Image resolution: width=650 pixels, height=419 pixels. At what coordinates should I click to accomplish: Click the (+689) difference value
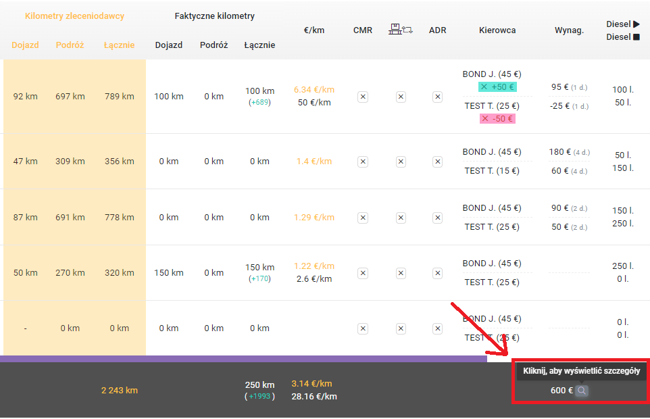[x=259, y=102]
